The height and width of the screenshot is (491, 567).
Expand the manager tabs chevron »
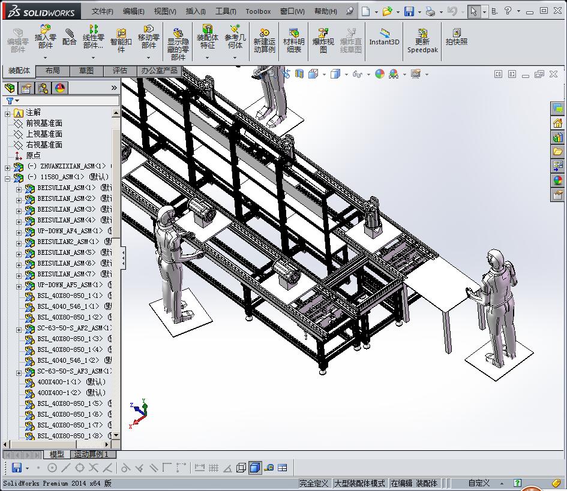point(114,88)
